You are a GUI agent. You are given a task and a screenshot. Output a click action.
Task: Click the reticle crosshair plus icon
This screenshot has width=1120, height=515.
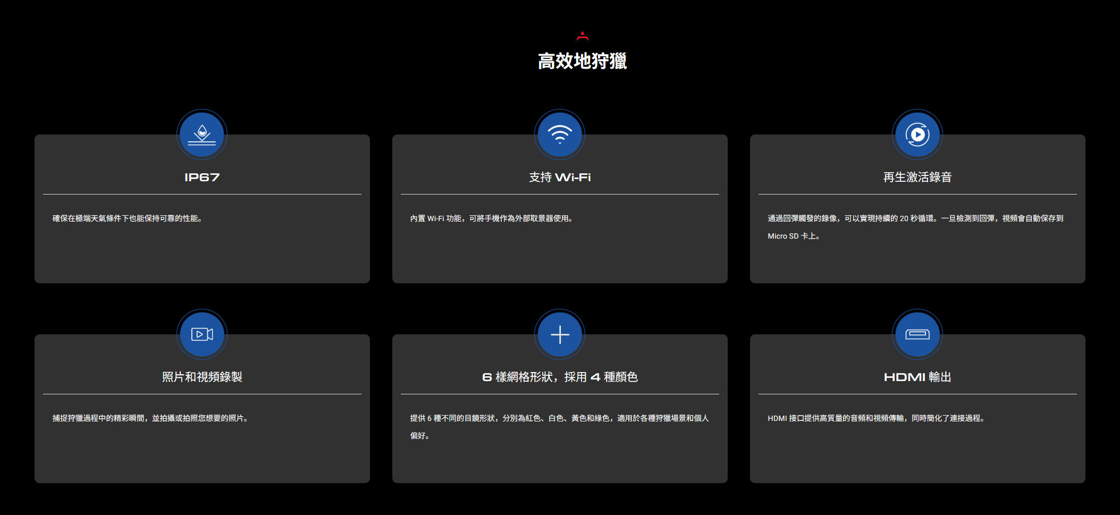(x=560, y=334)
